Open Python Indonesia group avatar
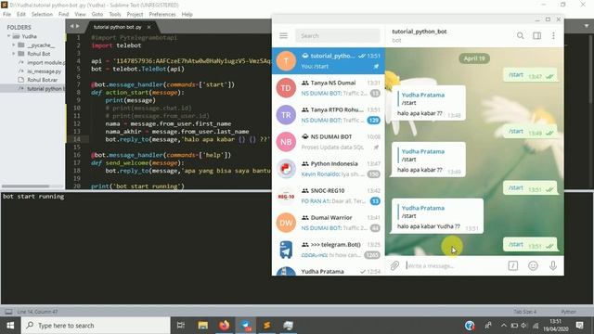 click(x=286, y=169)
